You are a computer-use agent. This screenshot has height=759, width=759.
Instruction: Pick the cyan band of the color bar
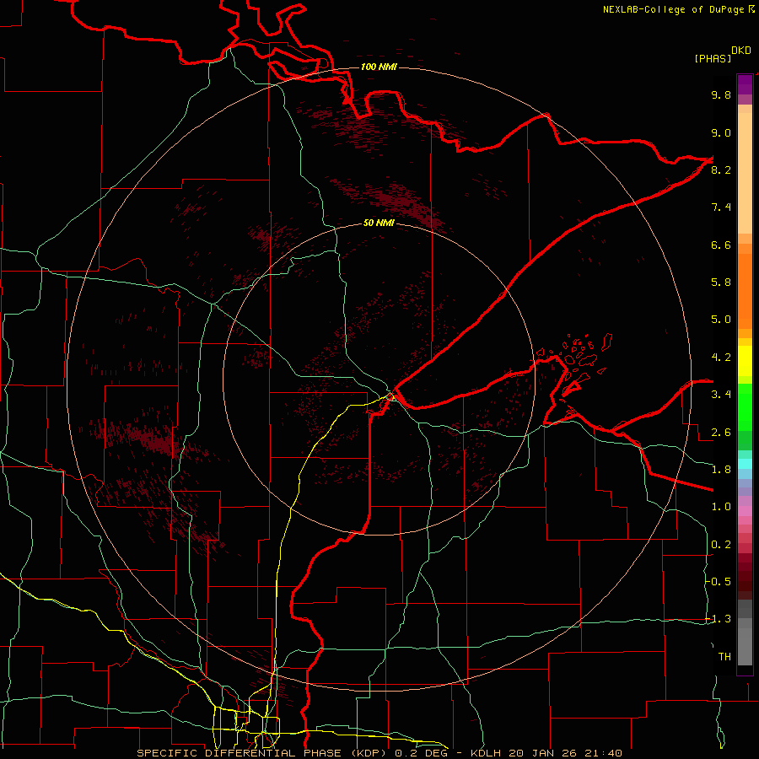click(745, 464)
